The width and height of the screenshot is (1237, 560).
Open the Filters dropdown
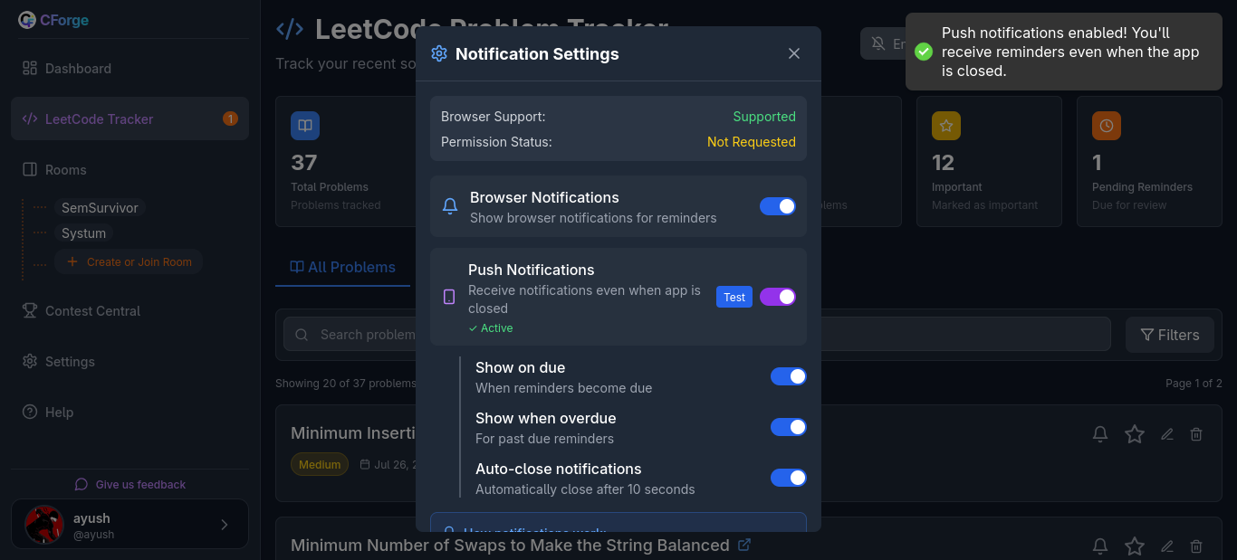click(x=1169, y=334)
